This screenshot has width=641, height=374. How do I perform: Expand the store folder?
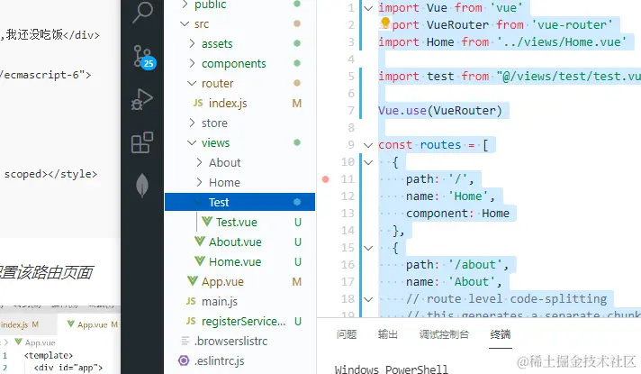pyautogui.click(x=192, y=123)
